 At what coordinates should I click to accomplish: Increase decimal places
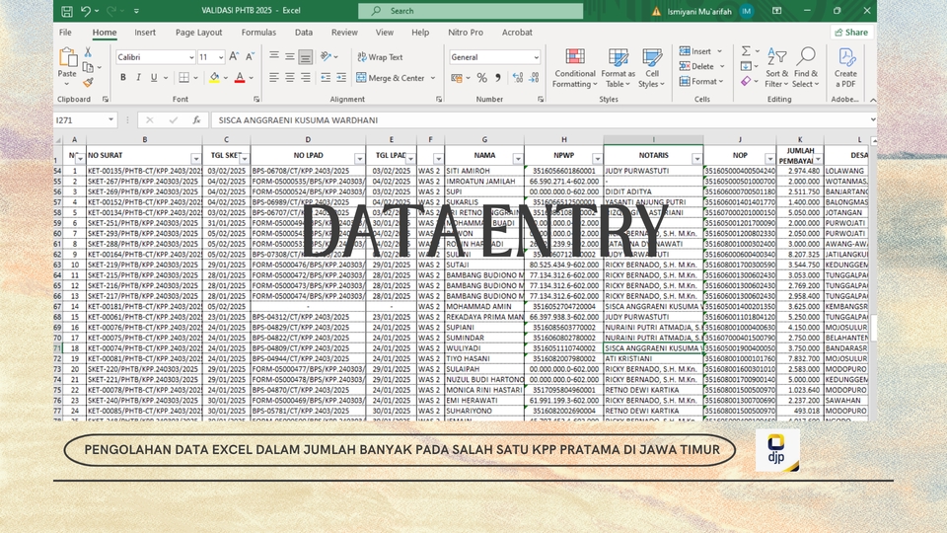click(x=518, y=78)
